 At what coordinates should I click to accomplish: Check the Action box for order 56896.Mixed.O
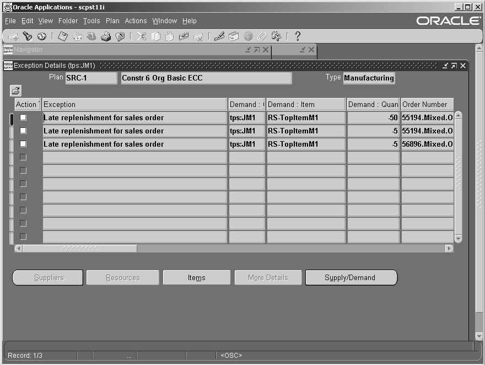coord(23,144)
